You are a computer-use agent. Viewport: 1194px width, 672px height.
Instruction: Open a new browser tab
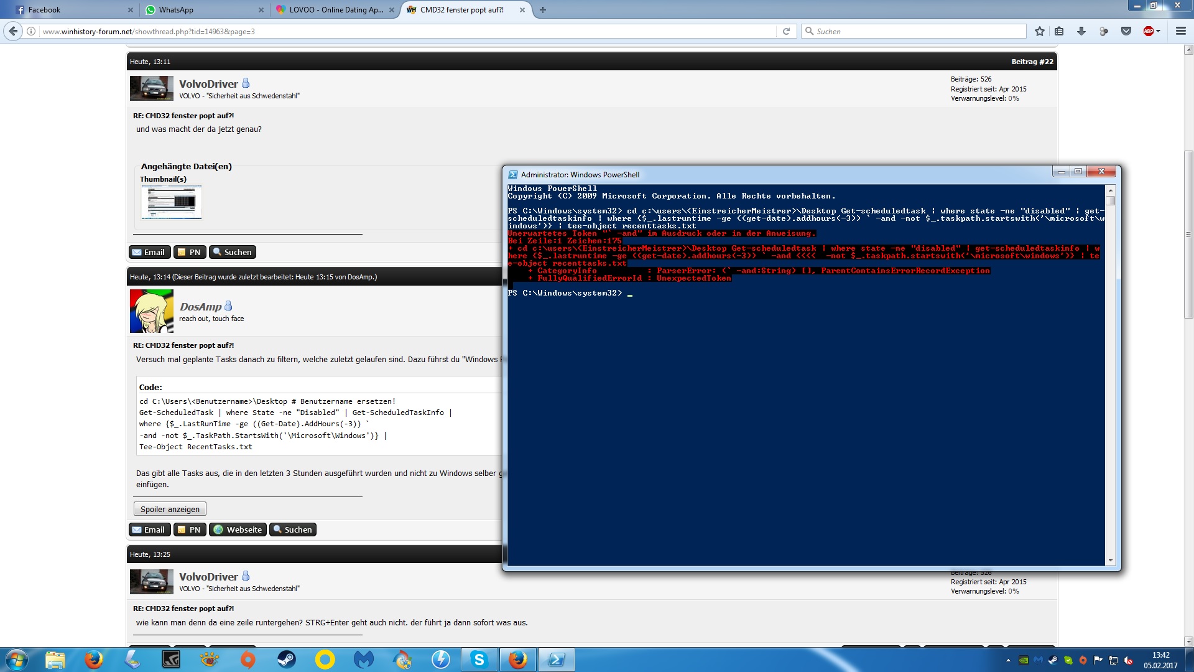click(542, 10)
